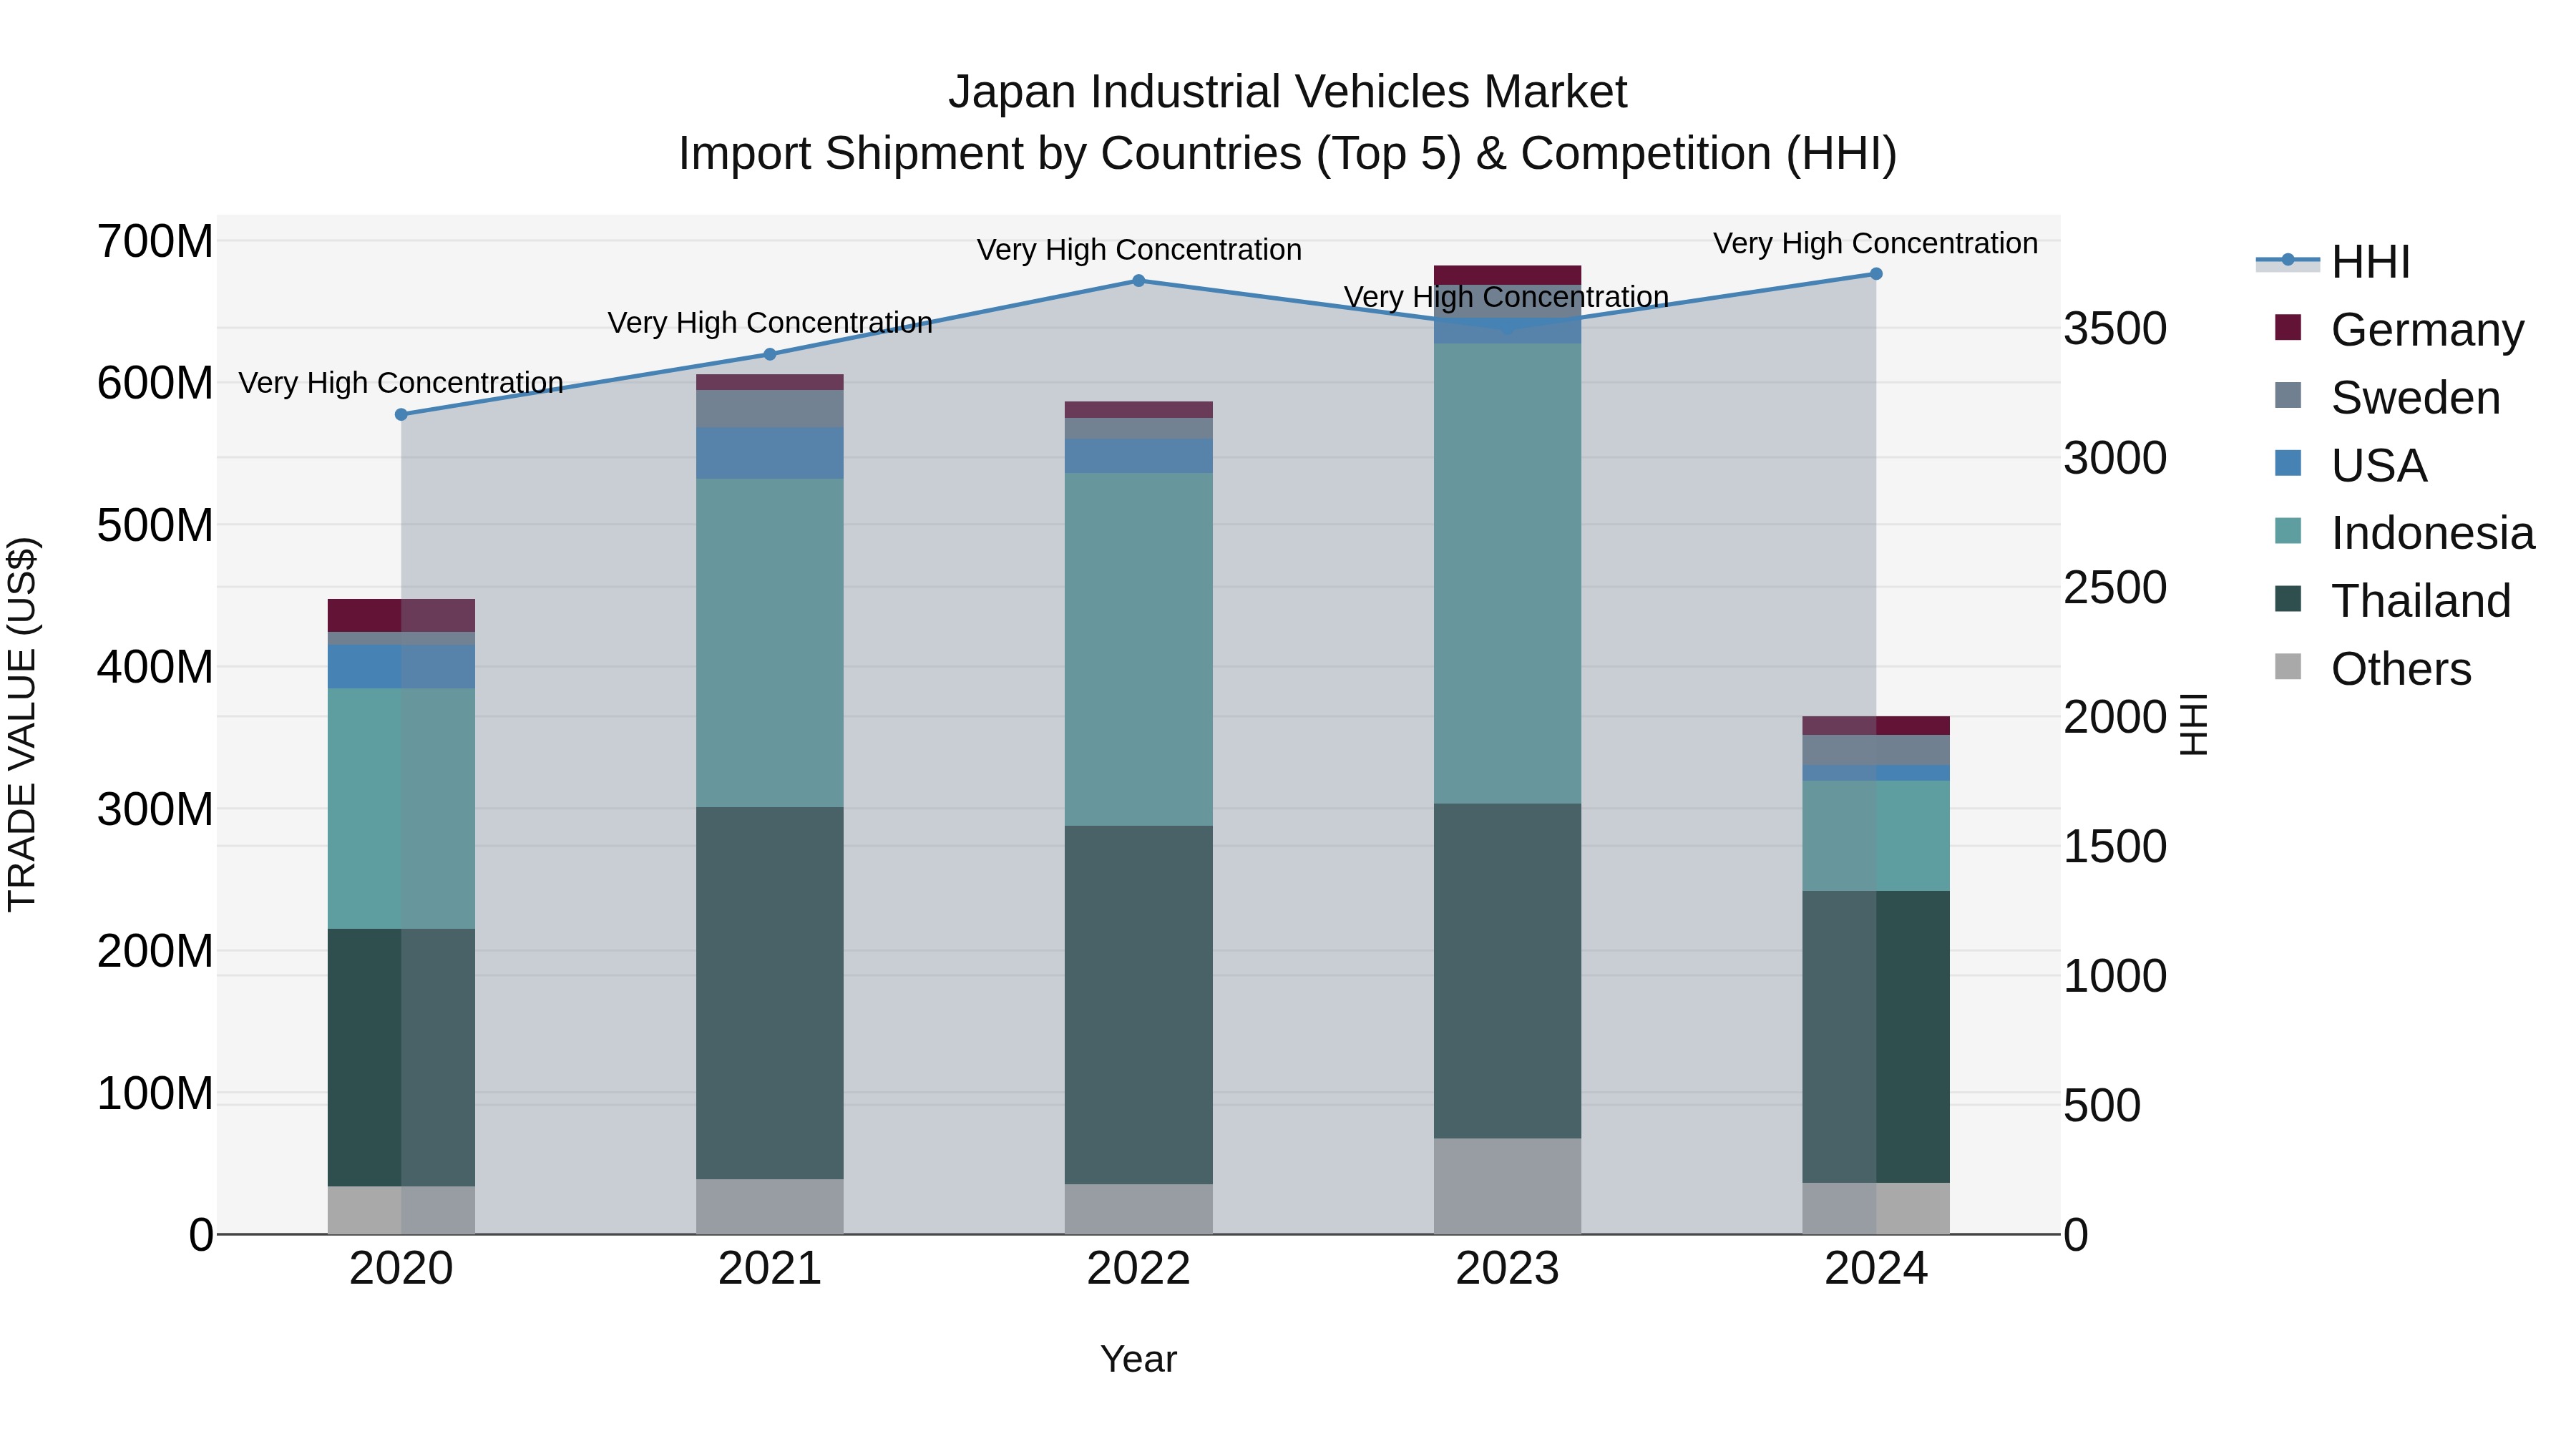This screenshot has width=2576, height=1449.
Task: Click Thailand segment of 2021 bar
Action: [x=770, y=992]
